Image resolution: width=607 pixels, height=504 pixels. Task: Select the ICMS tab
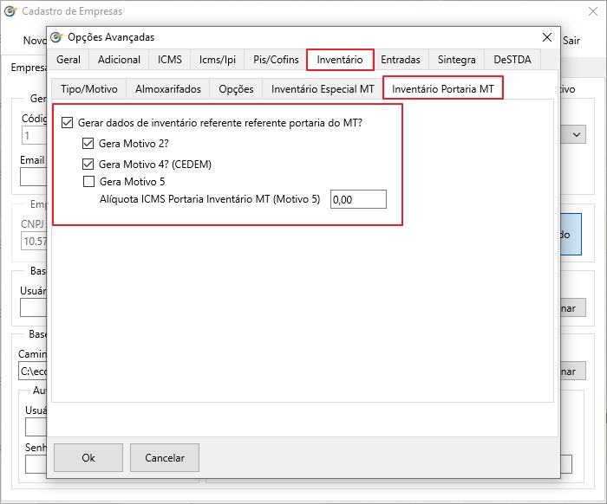[170, 60]
